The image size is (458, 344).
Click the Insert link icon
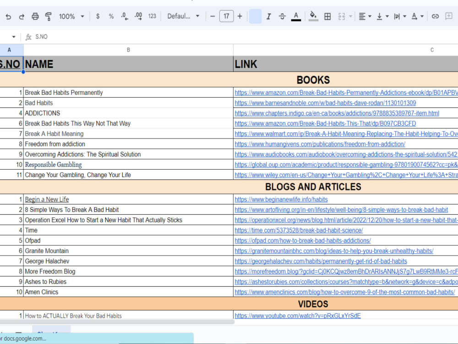click(x=435, y=17)
